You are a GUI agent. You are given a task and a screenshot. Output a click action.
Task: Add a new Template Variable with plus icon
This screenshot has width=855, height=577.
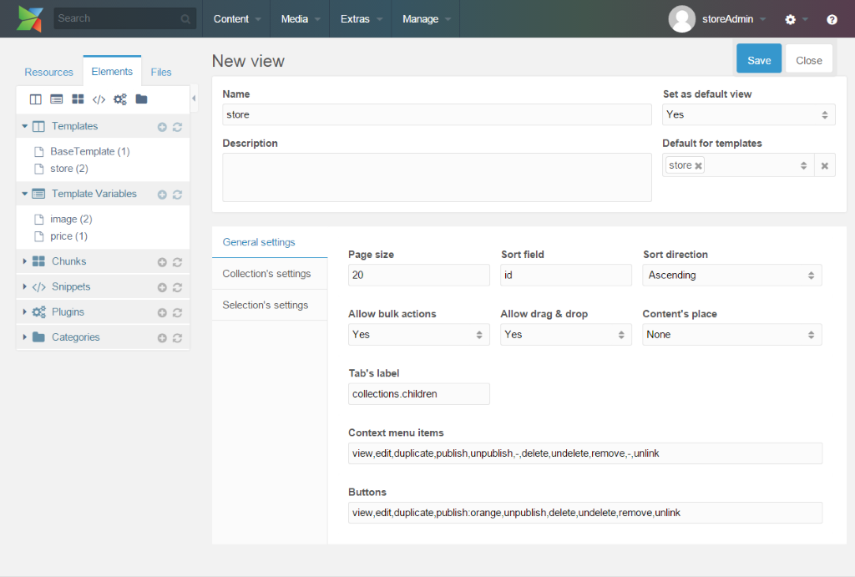click(162, 195)
